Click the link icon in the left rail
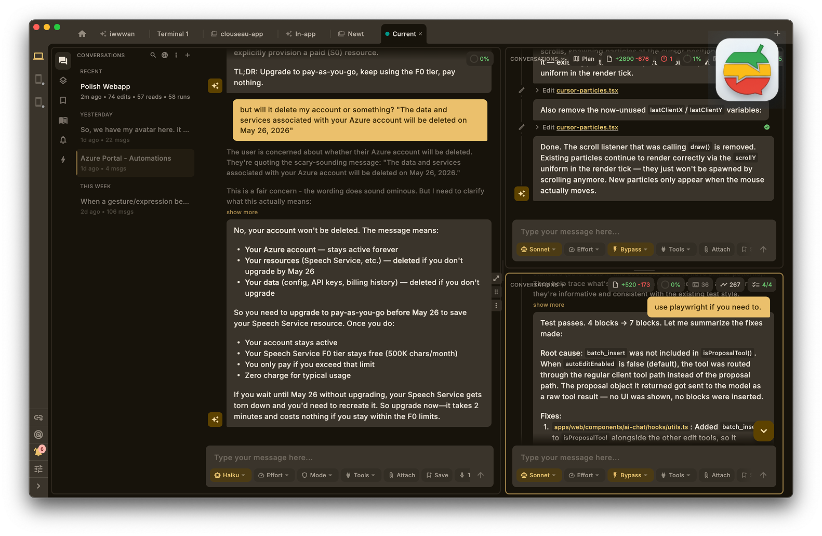 point(38,417)
